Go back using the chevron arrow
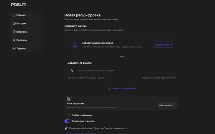The height and width of the screenshot is (134, 215). tap(67, 7)
